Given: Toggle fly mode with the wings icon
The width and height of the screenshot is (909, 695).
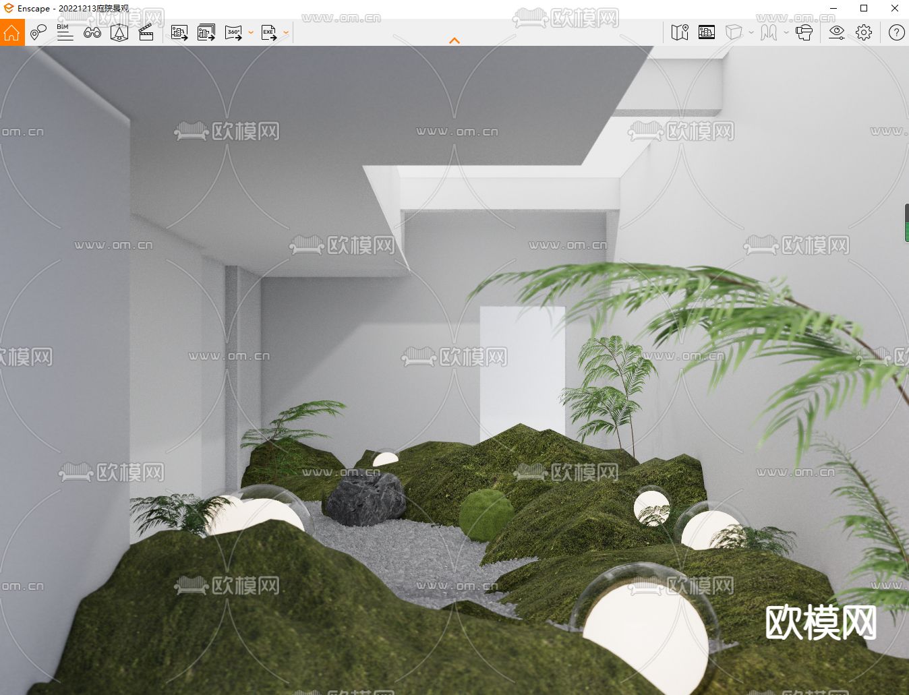Looking at the screenshot, I should [x=768, y=32].
